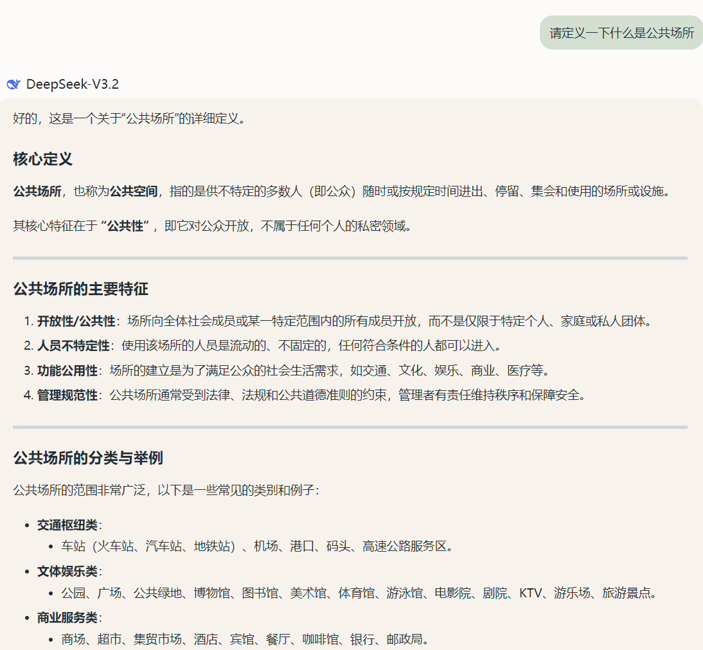703x650 pixels.
Task: Click the 核心定义 heading
Action: click(42, 159)
